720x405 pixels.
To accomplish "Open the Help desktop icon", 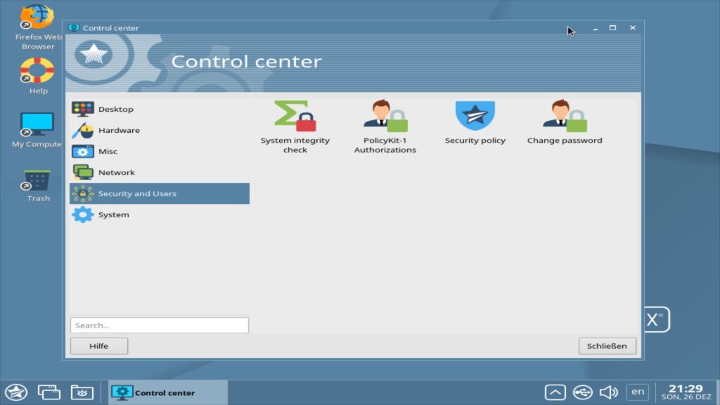I will (x=37, y=76).
